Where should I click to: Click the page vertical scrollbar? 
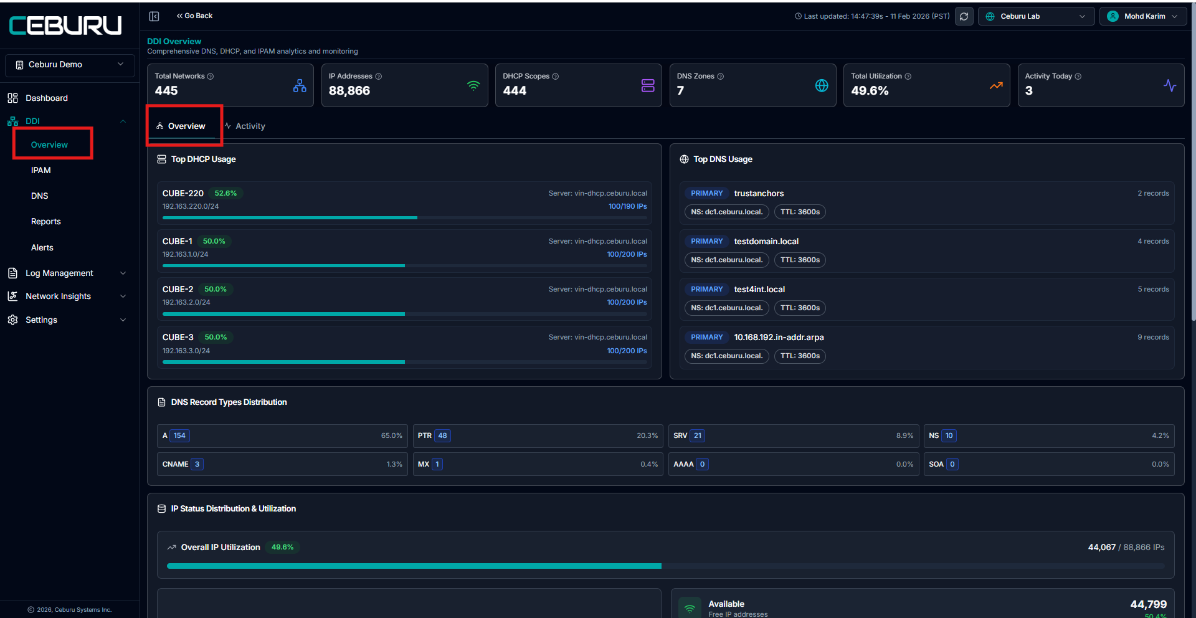pos(1193,162)
